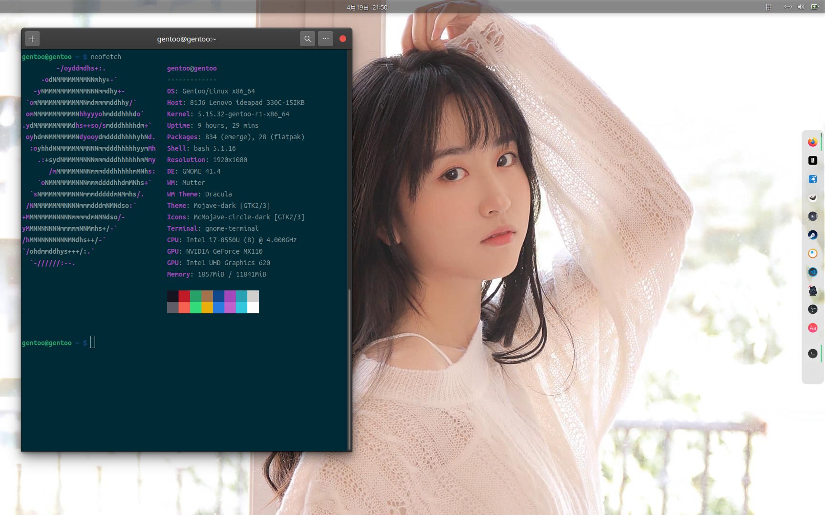The image size is (825, 515).
Task: Open the calendar from the 21:50 clock
Action: [x=367, y=7]
